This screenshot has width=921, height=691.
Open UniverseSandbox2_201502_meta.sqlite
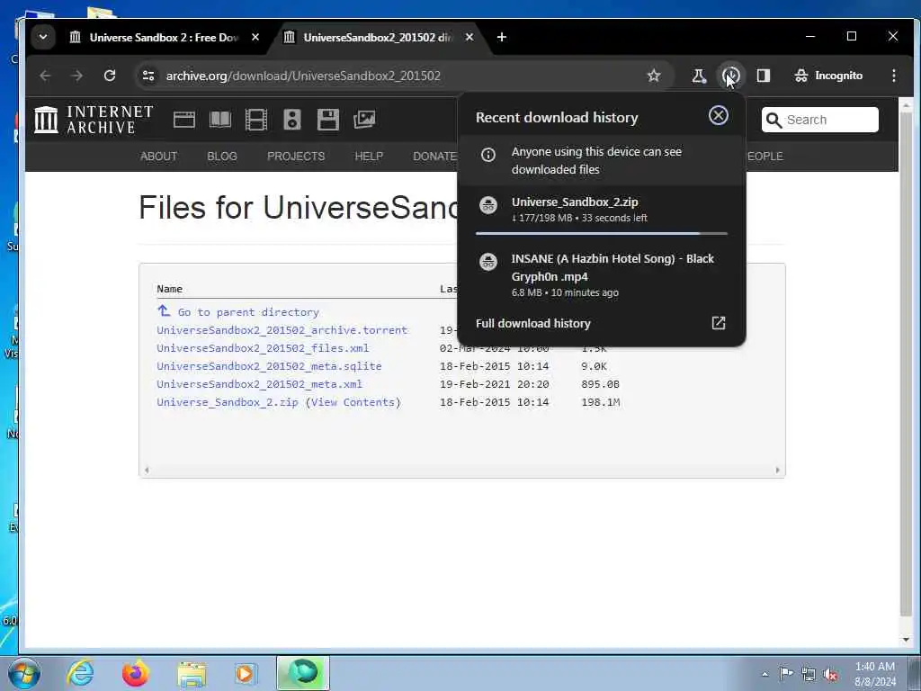(269, 366)
